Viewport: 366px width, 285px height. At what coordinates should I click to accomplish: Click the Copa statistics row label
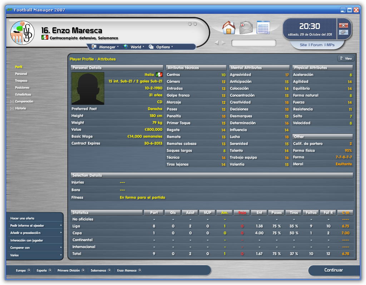click(x=77, y=233)
